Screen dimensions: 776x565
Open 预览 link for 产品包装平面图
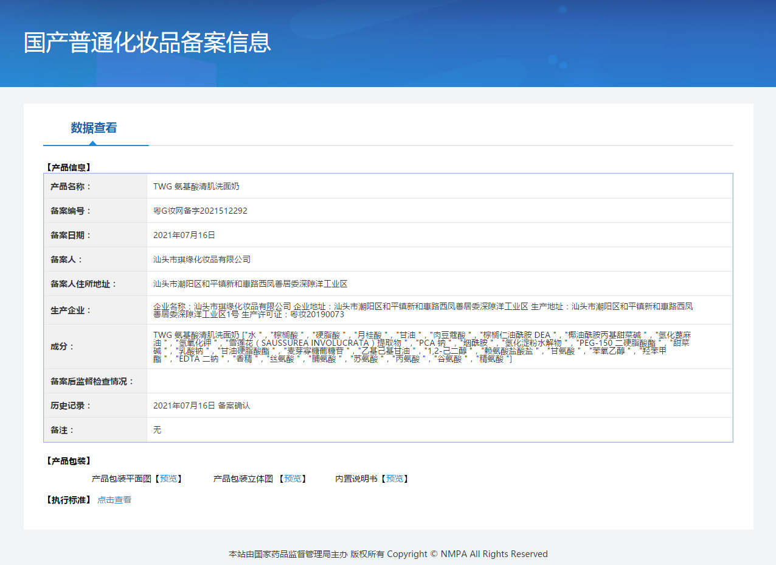(168, 479)
